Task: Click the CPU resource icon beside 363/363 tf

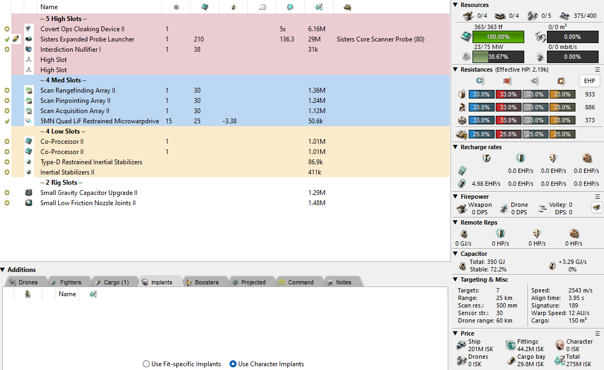Action: coord(464,37)
